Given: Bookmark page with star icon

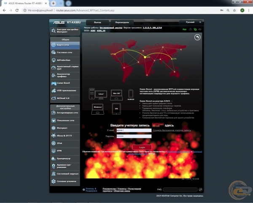Looking at the screenshot, I should click(234, 10).
